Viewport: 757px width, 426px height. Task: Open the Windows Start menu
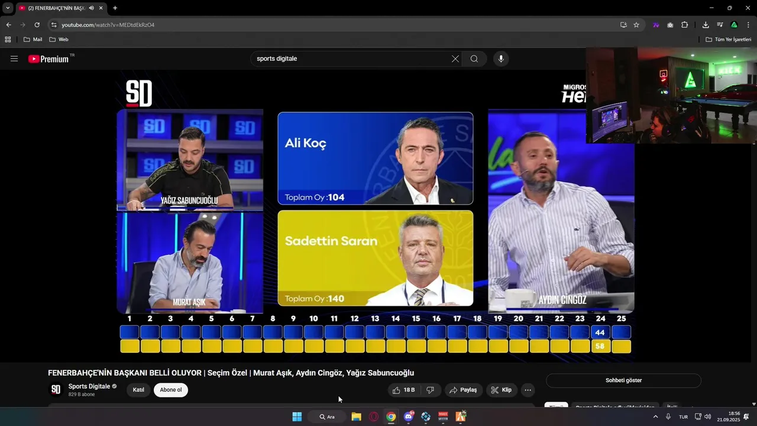[297, 417]
